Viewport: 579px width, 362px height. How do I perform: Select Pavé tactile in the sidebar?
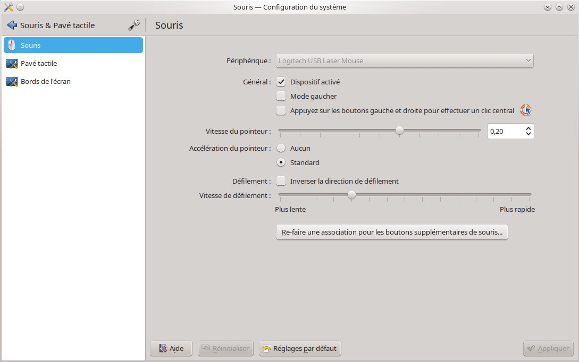pyautogui.click(x=39, y=64)
